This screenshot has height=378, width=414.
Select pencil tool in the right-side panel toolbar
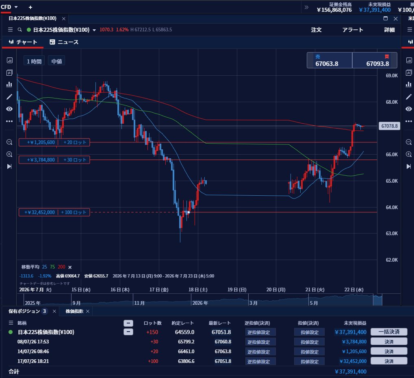point(409,97)
